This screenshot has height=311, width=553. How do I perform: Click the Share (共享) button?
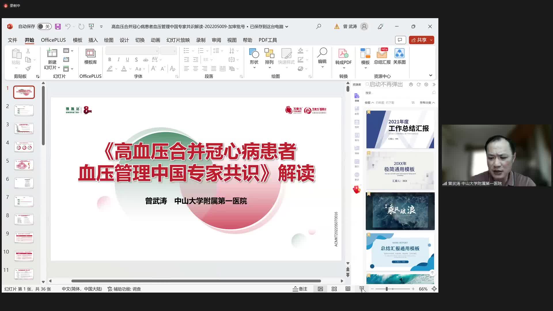click(419, 40)
